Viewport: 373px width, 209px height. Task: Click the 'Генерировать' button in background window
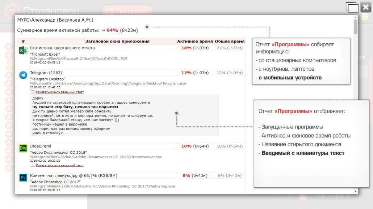[x=127, y=11]
